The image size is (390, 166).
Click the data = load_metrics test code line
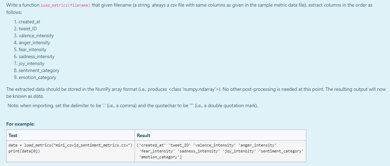tap(71, 145)
